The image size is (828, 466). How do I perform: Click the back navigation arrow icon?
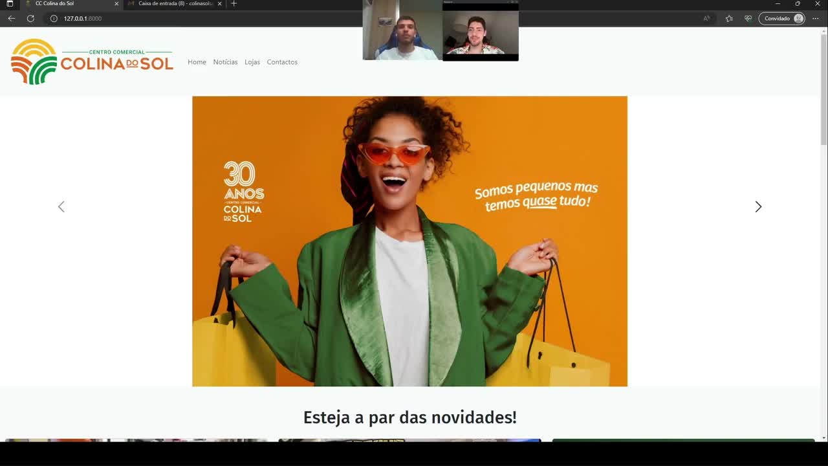(11, 19)
